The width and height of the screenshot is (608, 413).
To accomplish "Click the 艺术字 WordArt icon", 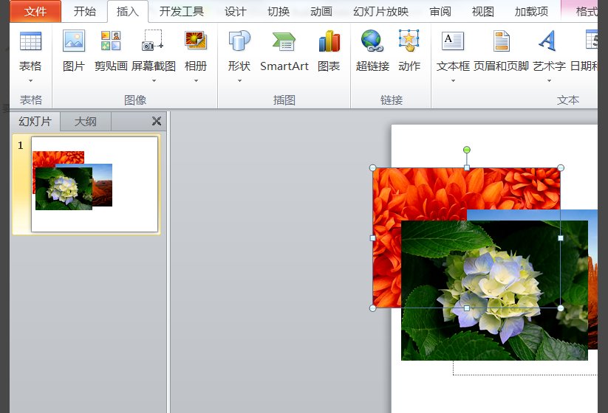I will [549, 41].
